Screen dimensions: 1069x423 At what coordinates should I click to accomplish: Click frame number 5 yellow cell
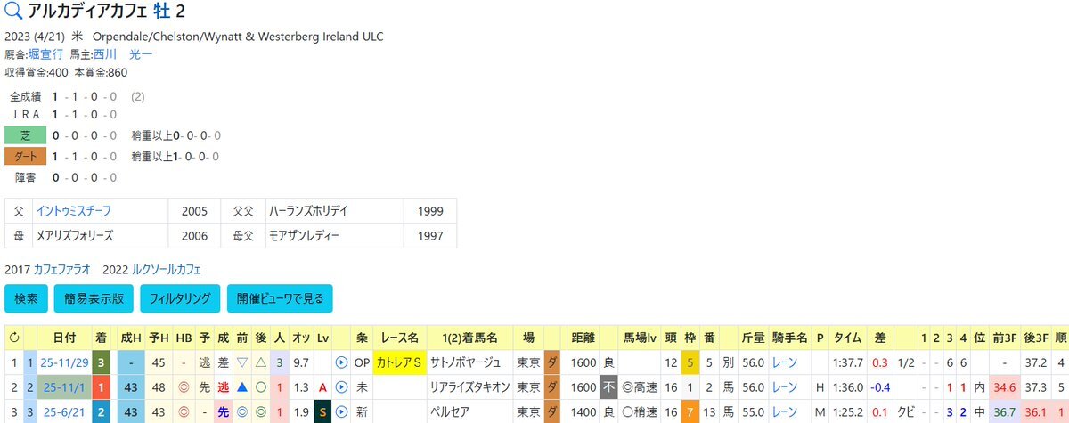pos(690,363)
